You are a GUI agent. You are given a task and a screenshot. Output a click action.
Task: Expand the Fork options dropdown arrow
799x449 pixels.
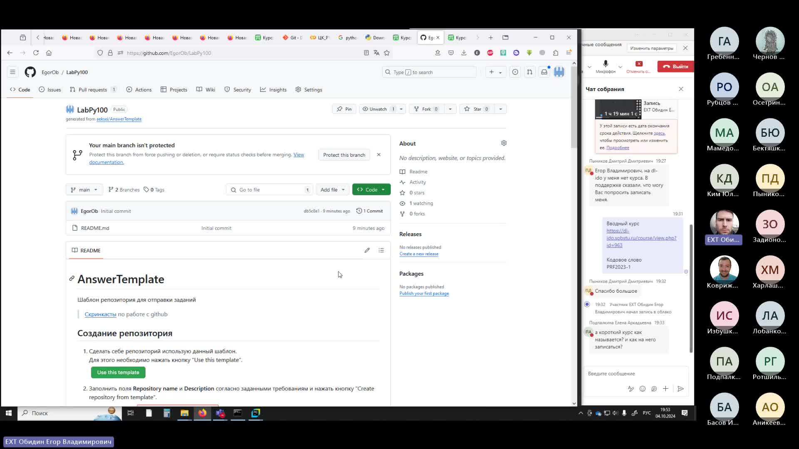point(450,109)
